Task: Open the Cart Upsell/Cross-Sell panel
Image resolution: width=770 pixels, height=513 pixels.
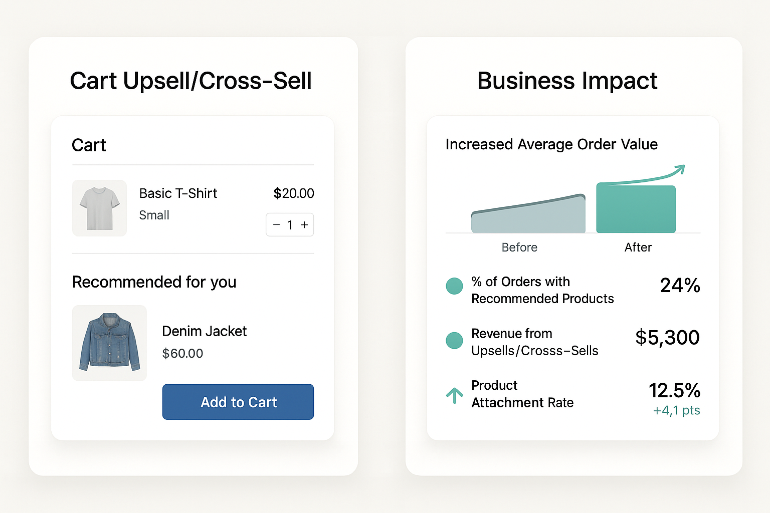Action: pos(191,81)
